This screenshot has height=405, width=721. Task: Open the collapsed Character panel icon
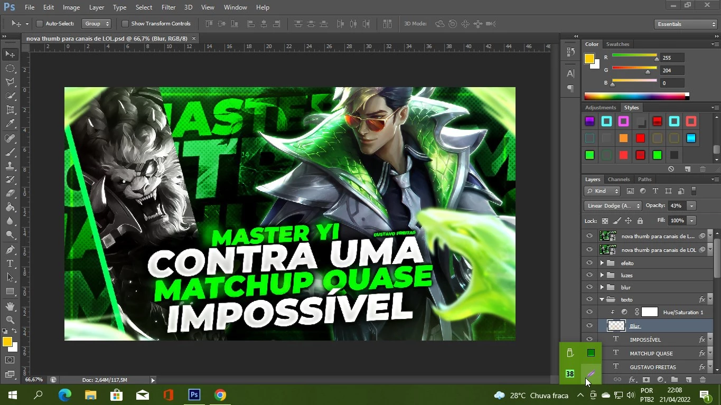(570, 73)
